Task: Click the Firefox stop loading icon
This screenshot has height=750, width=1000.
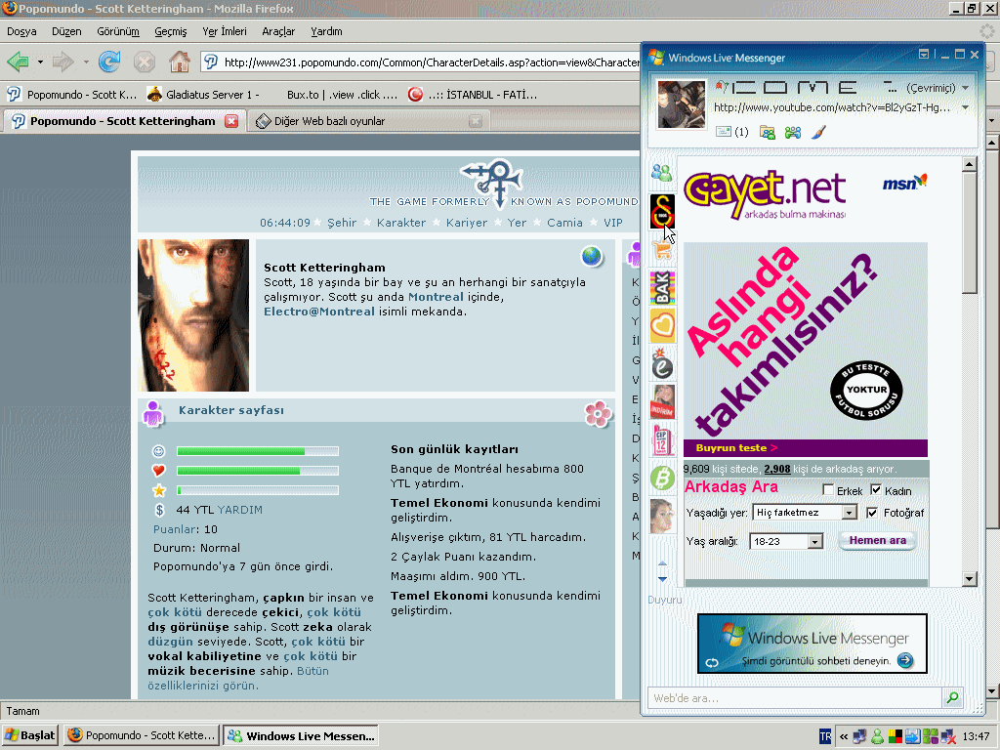Action: point(145,62)
